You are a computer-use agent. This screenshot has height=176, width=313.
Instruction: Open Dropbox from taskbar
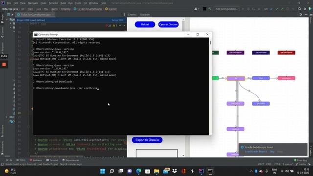click(175, 171)
